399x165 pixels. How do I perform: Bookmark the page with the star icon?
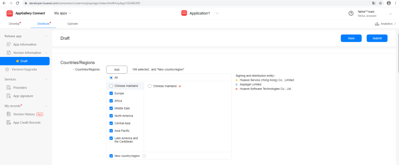(380, 3)
